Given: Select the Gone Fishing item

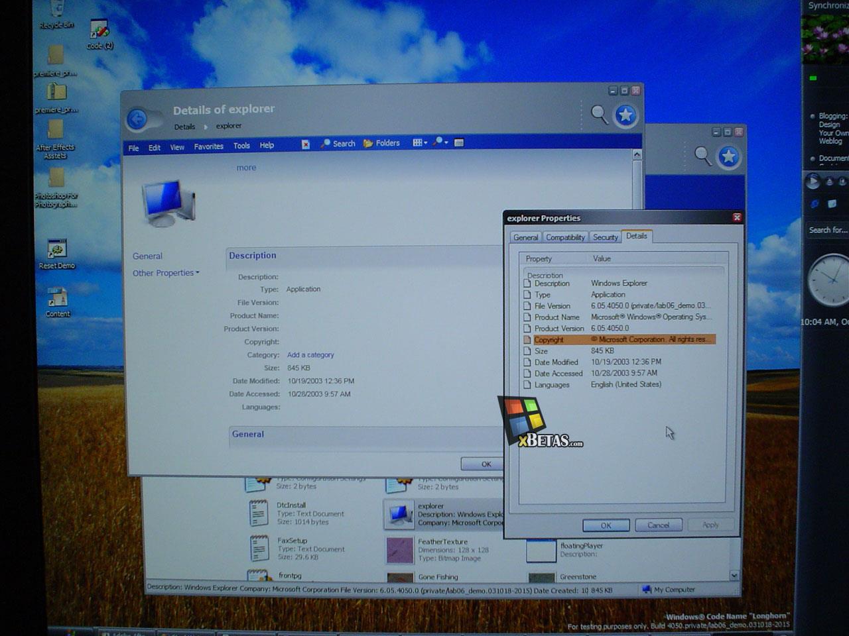Looking at the screenshot, I should coord(422,578).
